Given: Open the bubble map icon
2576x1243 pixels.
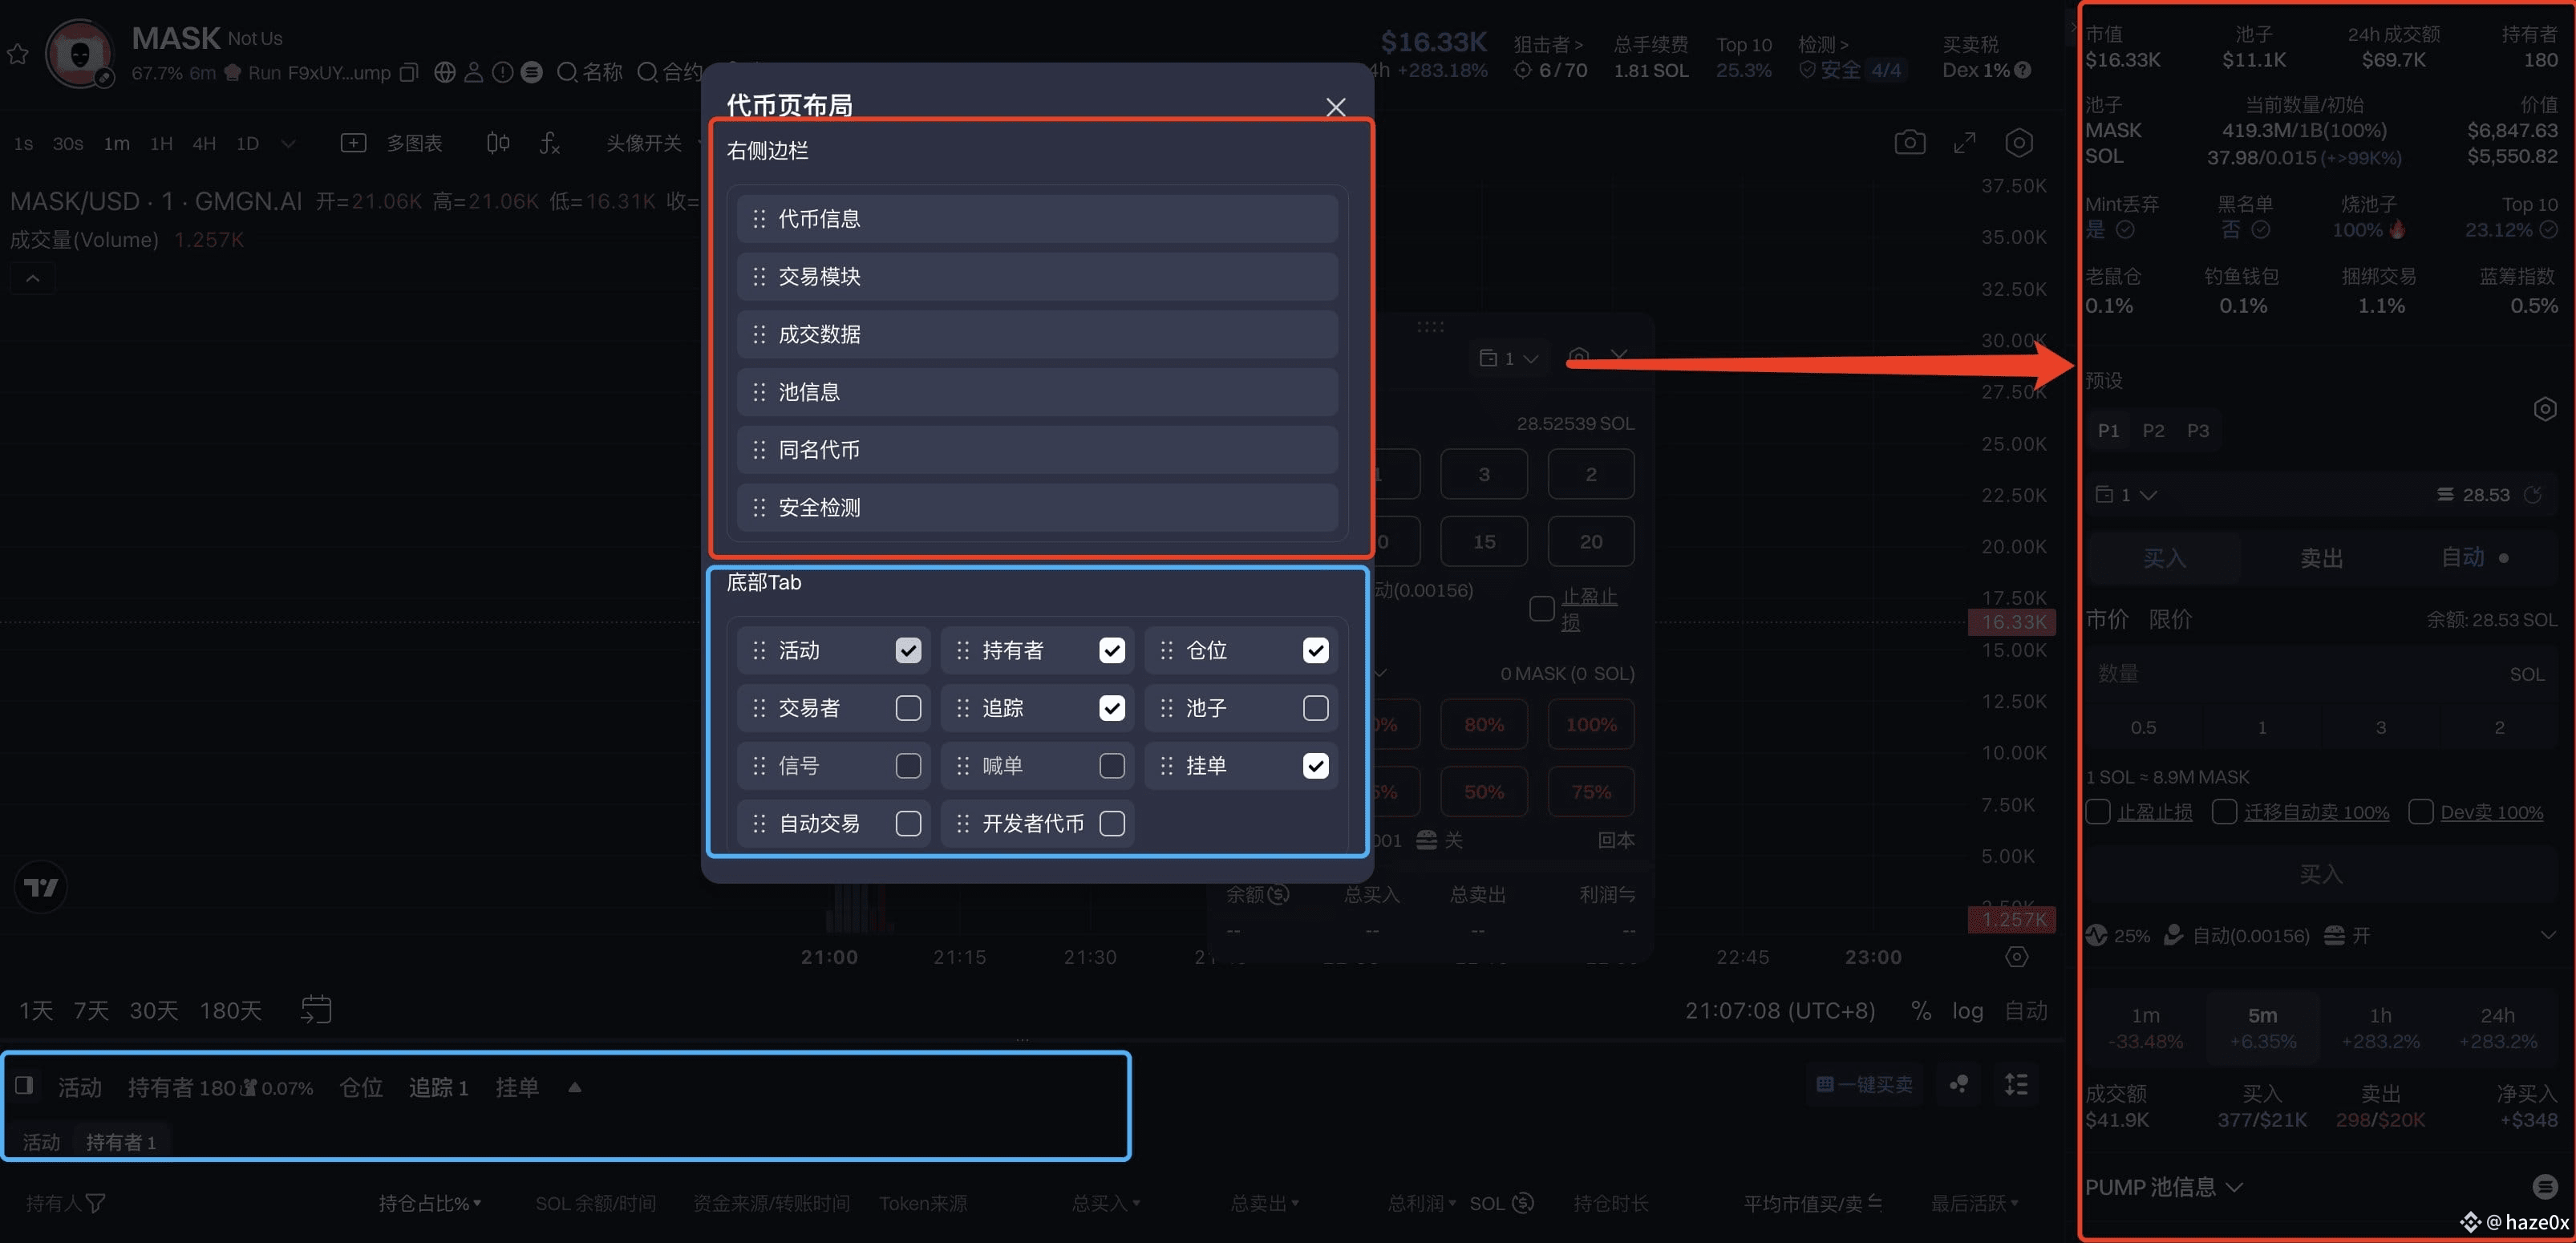Looking at the screenshot, I should coord(1959,1084).
